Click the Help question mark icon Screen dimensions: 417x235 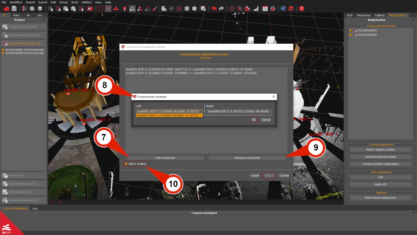point(301,8)
